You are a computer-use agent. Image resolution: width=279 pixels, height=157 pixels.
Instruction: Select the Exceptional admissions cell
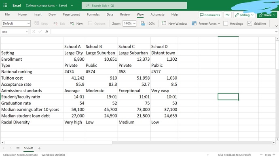tap(134, 91)
